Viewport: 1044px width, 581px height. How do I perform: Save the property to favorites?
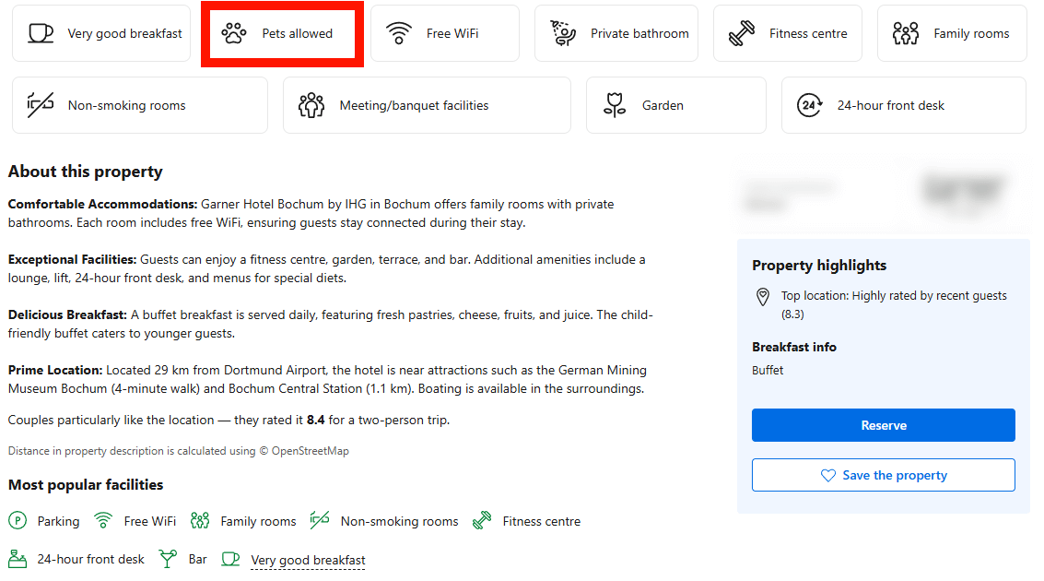click(883, 475)
